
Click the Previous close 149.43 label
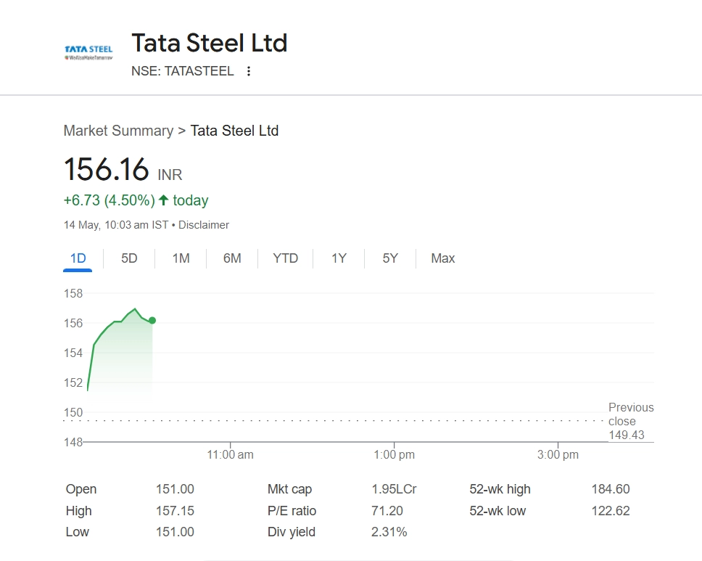(x=630, y=422)
